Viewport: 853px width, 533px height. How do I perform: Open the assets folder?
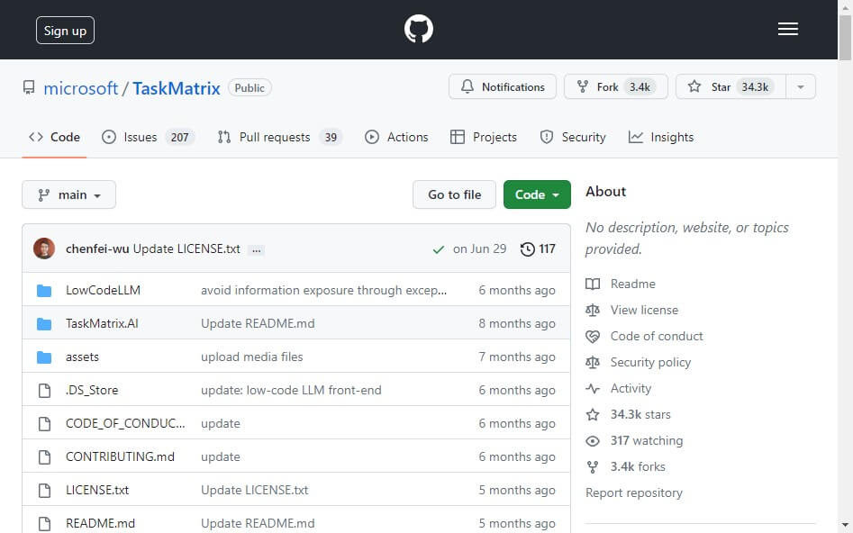82,357
